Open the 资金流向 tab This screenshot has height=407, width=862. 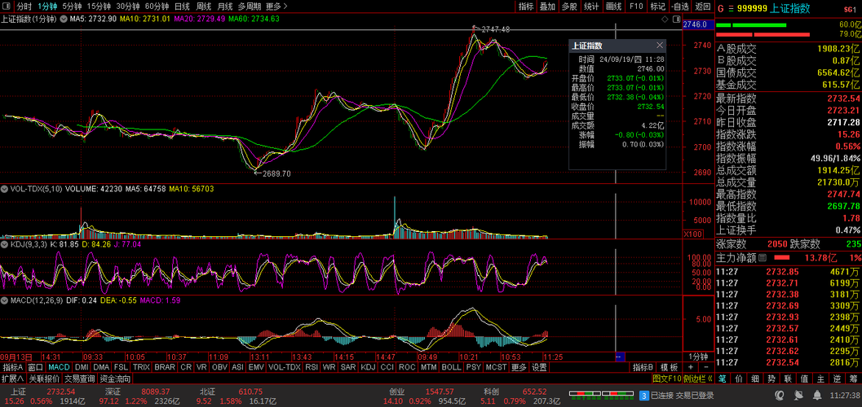[x=114, y=379]
